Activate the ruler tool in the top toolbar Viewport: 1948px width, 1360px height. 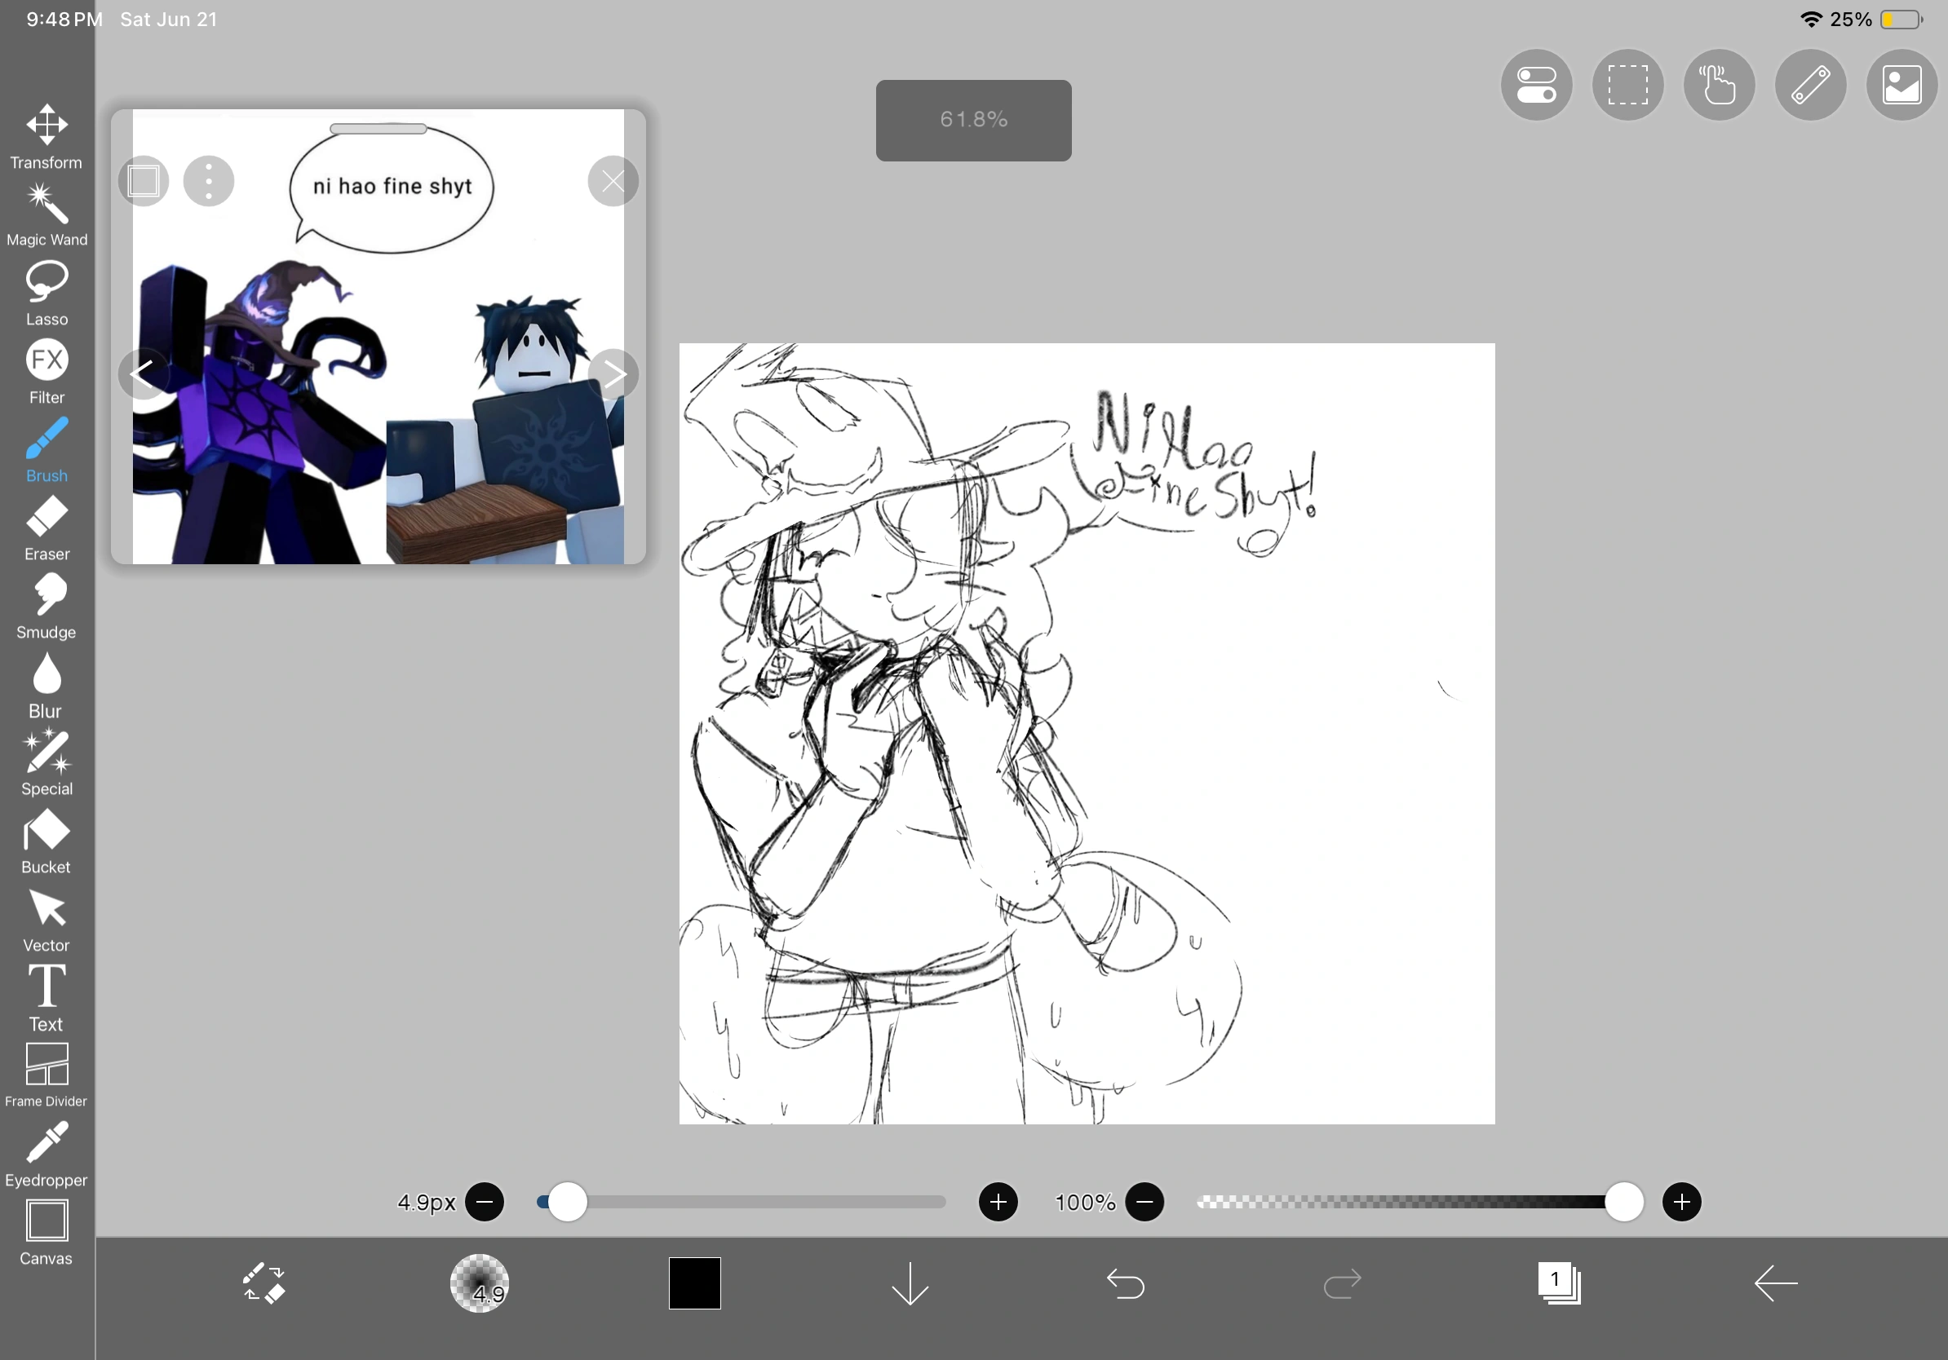(1809, 85)
